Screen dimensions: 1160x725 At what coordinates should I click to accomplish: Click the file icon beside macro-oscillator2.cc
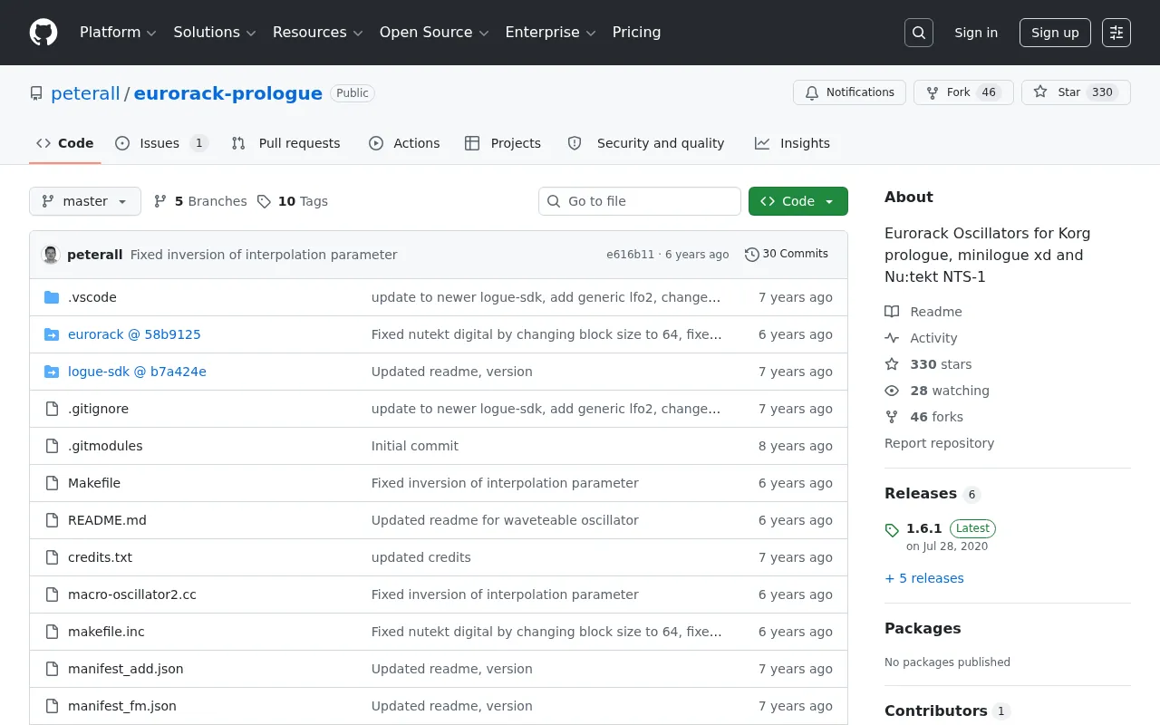pos(52,594)
